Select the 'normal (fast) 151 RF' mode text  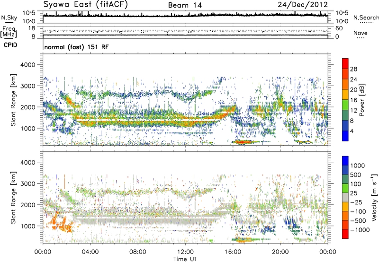77,47
